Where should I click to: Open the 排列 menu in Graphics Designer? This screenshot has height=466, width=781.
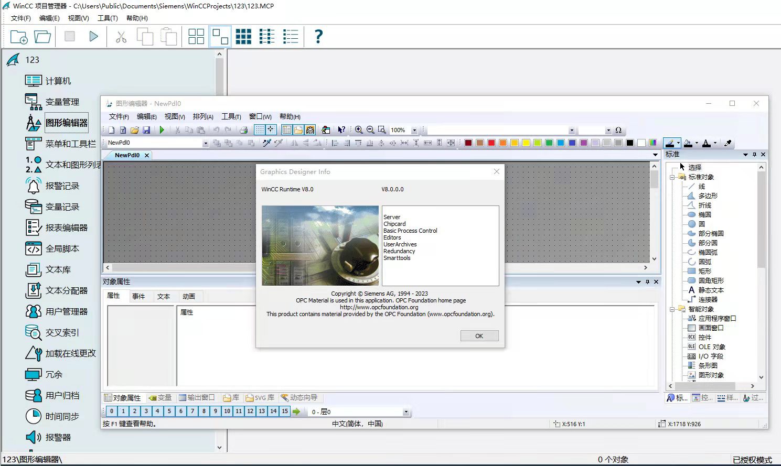point(203,116)
